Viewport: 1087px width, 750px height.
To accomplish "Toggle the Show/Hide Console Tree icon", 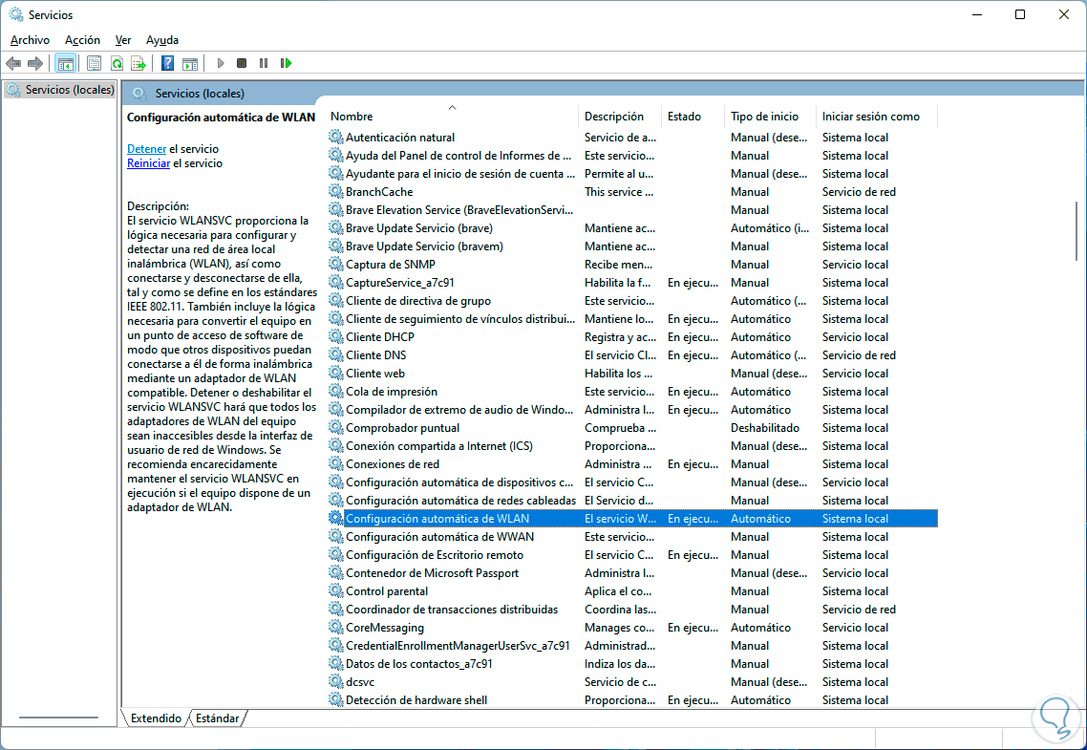I will pos(65,63).
